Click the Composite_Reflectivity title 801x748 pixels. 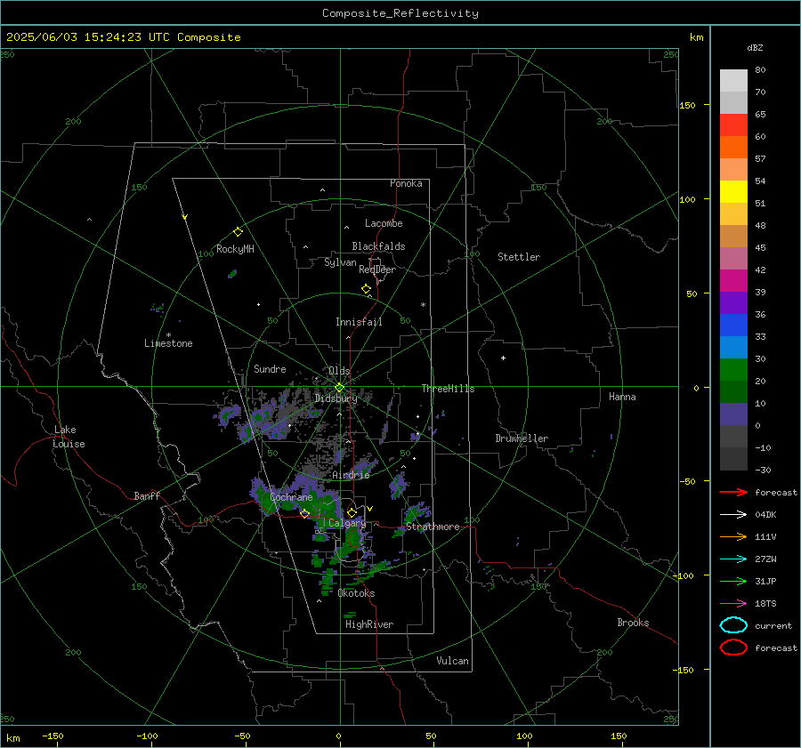400,13
